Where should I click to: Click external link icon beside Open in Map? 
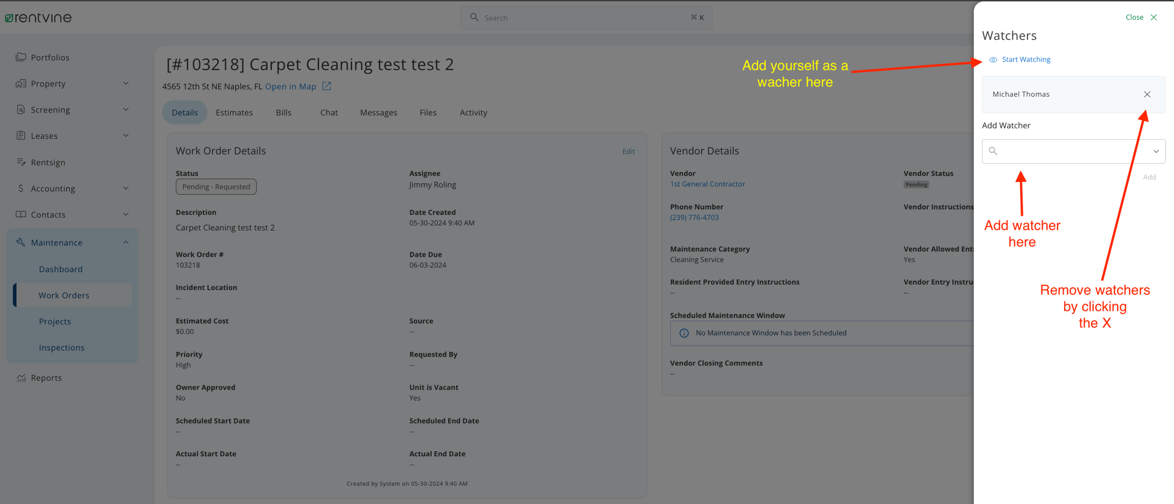coord(326,86)
